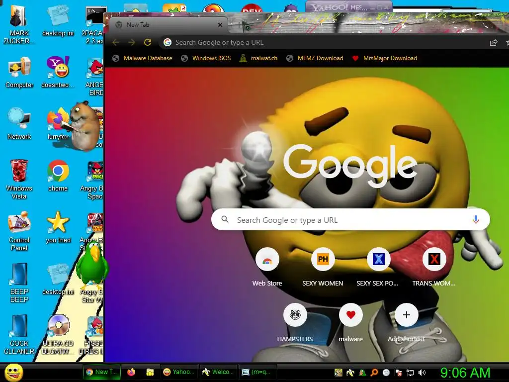Go forward using Chrome's forward arrow
This screenshot has height=382, width=509.
click(x=131, y=42)
